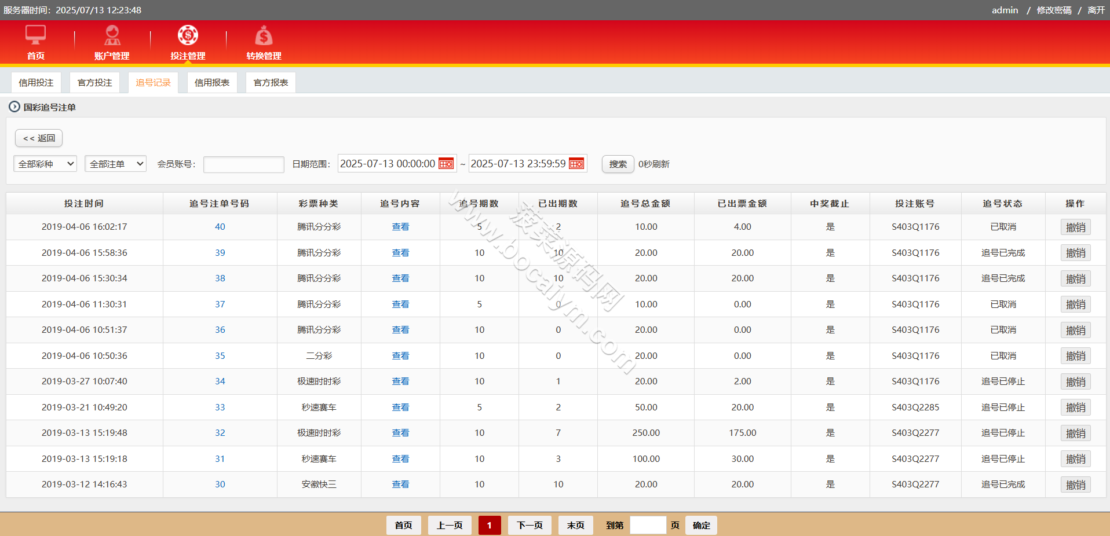This screenshot has height=536, width=1110.
Task: Click 离开 logout link
Action: point(1096,10)
